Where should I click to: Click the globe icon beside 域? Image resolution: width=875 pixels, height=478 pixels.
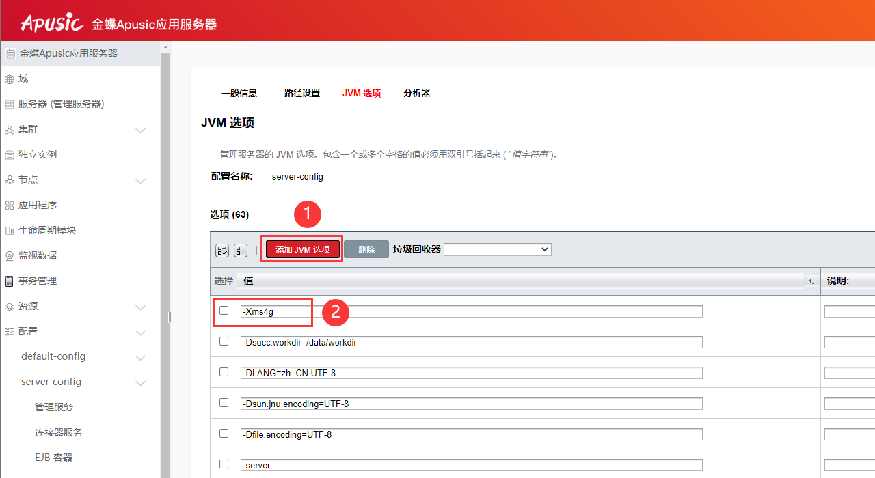11,79
